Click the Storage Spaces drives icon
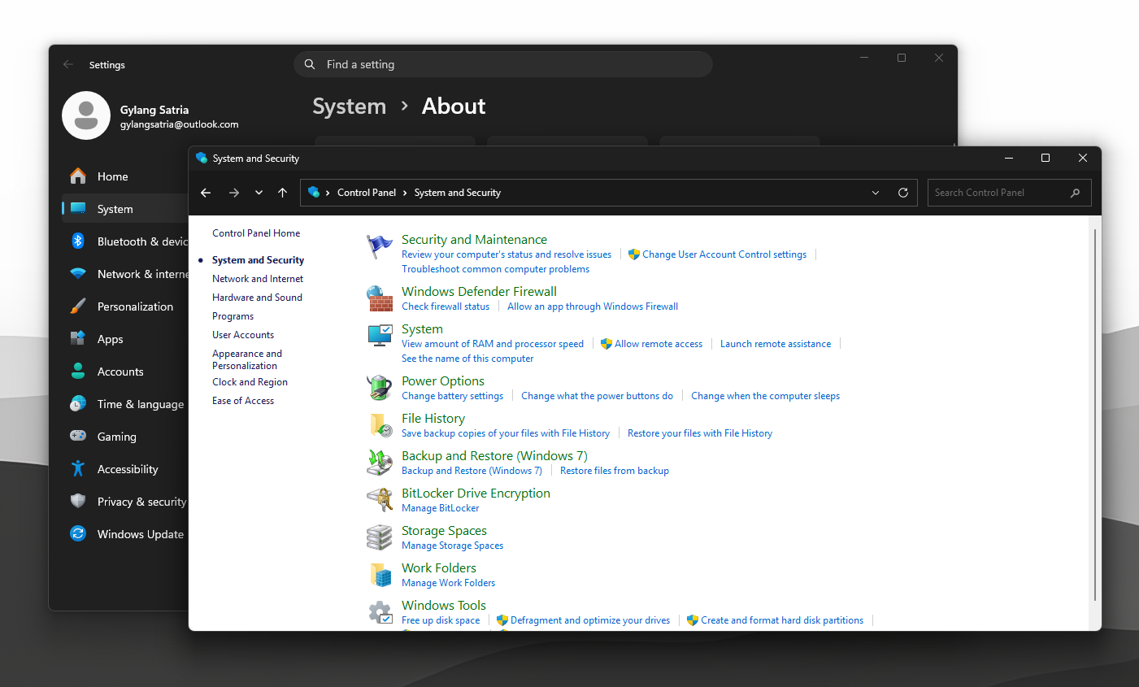1139x687 pixels. [380, 537]
